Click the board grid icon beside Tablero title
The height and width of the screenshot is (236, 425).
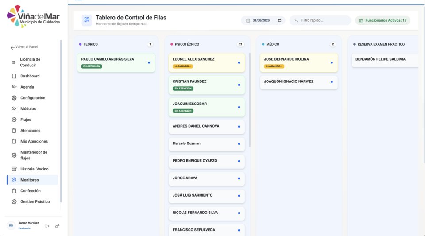point(87,20)
